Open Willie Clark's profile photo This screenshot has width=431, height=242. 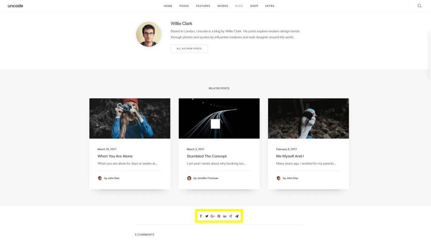point(148,34)
